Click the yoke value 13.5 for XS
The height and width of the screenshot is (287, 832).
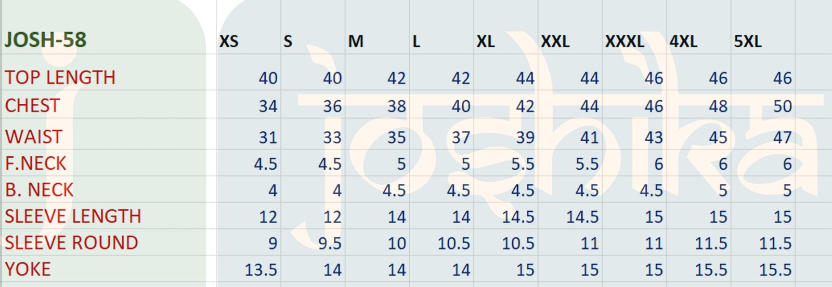point(261,270)
